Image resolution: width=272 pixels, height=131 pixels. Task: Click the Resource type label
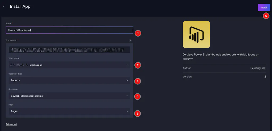(15, 74)
